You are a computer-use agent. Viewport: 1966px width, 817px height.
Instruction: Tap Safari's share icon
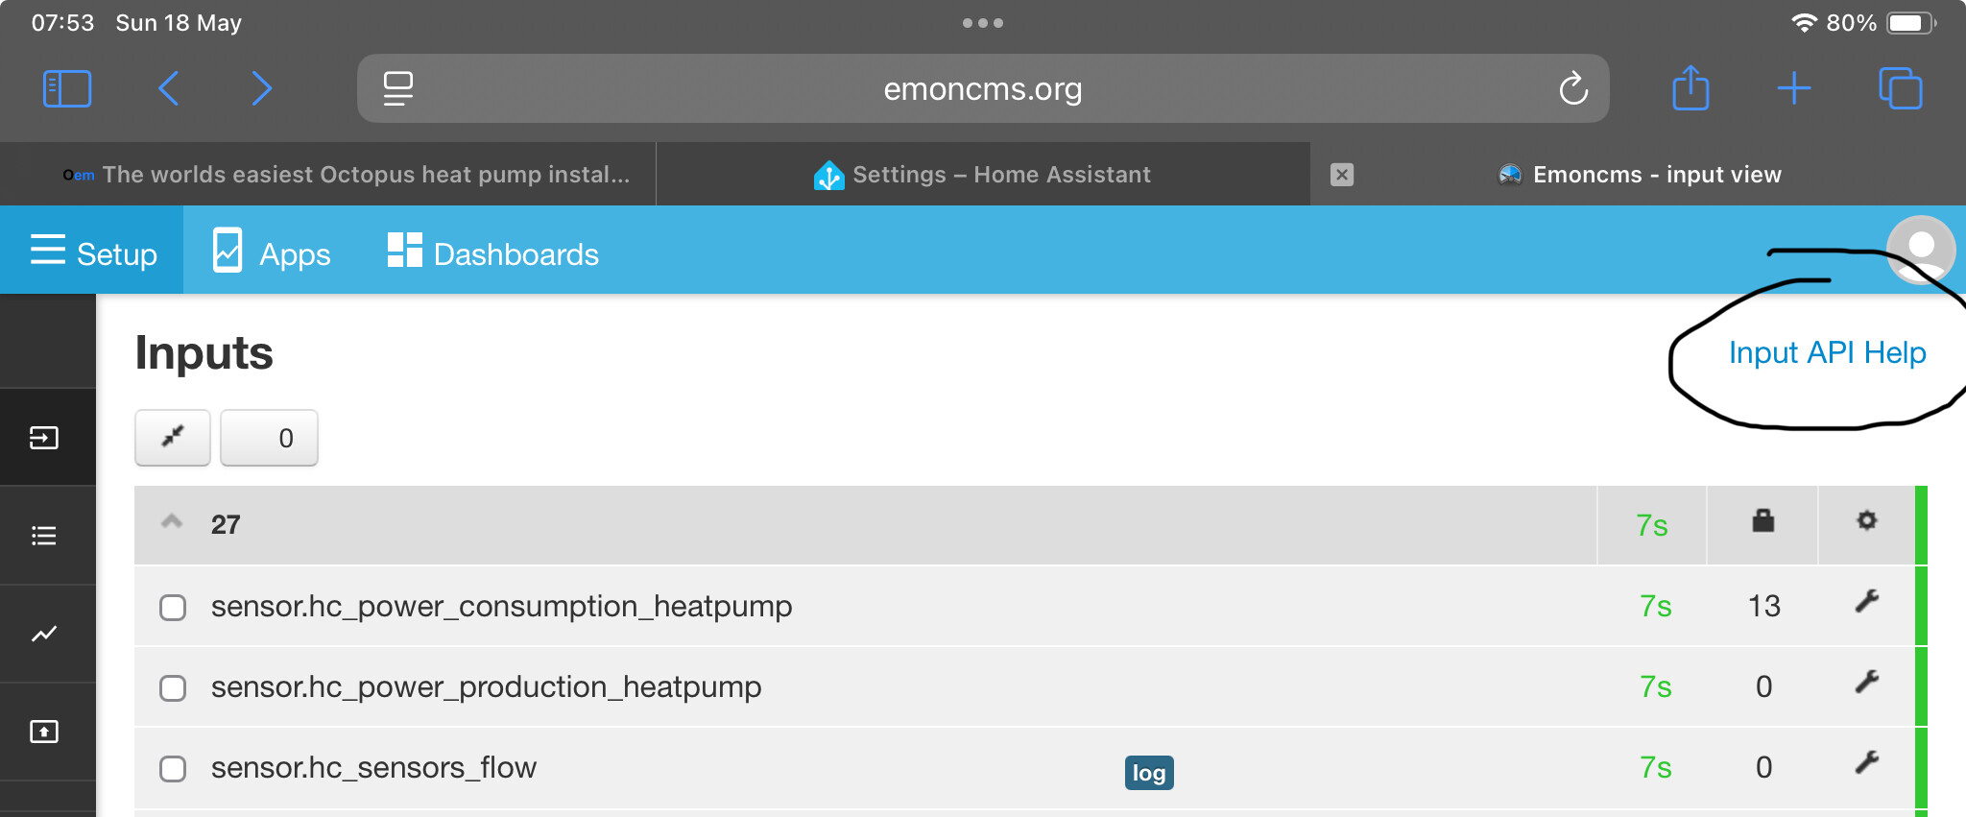tap(1690, 88)
